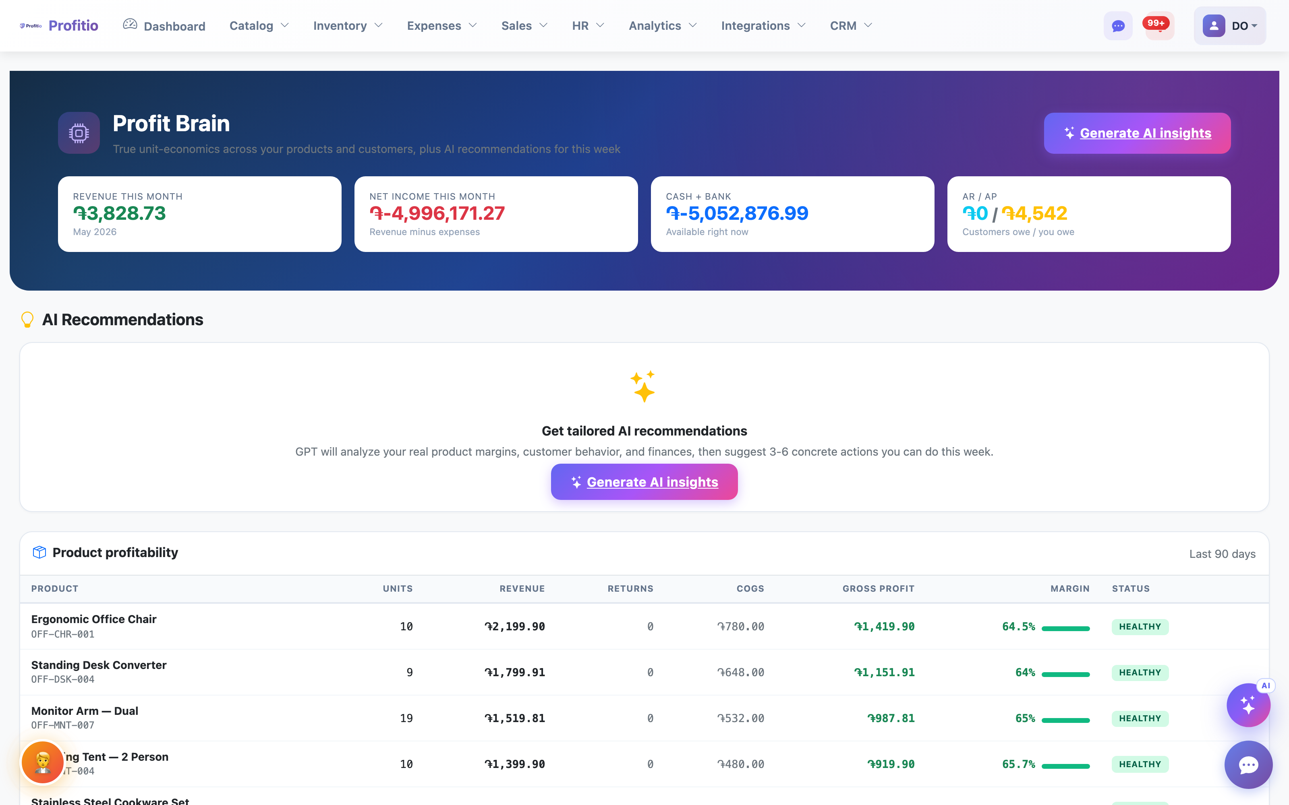Click the orange avatar helper bubble
Image resolution: width=1289 pixels, height=805 pixels.
(43, 762)
